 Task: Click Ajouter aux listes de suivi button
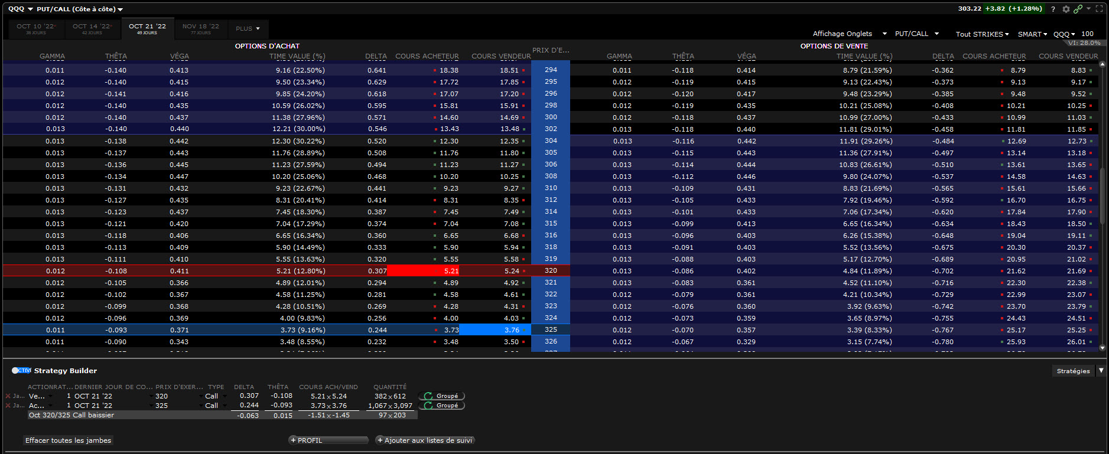pyautogui.click(x=425, y=440)
